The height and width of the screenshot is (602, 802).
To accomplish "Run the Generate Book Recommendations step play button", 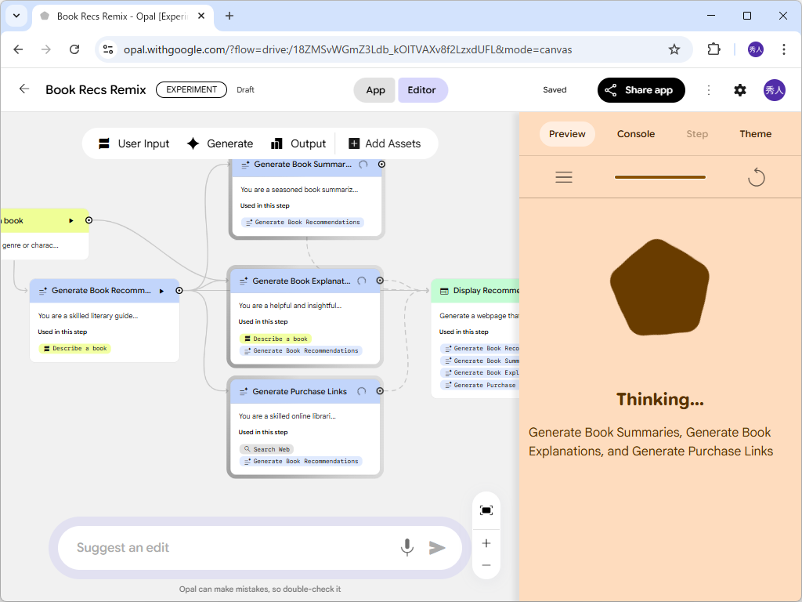I will 161,292.
